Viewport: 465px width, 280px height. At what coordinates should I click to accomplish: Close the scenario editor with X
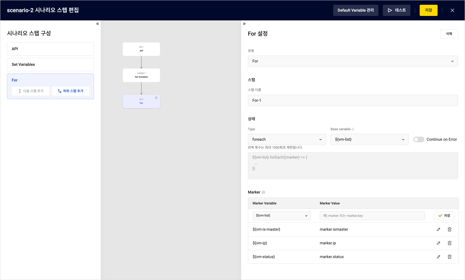point(452,10)
